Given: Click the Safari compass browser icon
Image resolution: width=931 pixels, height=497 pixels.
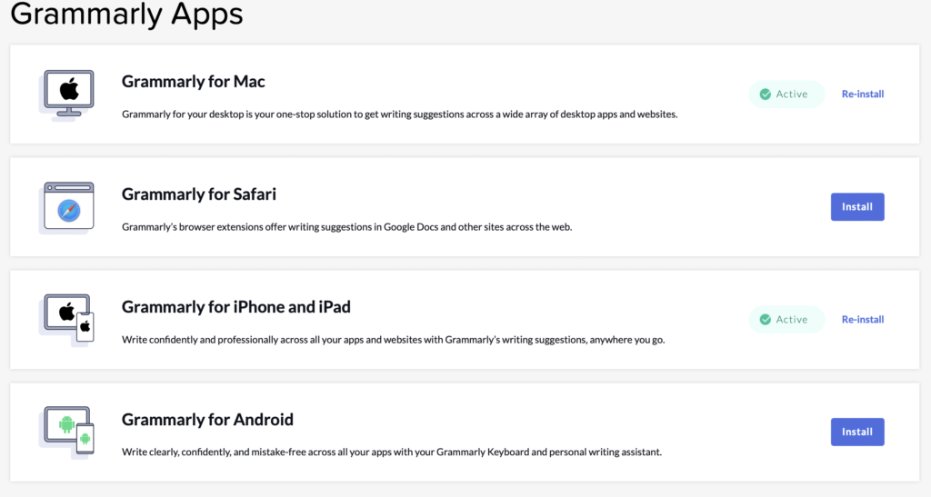Looking at the screenshot, I should coord(69,208).
